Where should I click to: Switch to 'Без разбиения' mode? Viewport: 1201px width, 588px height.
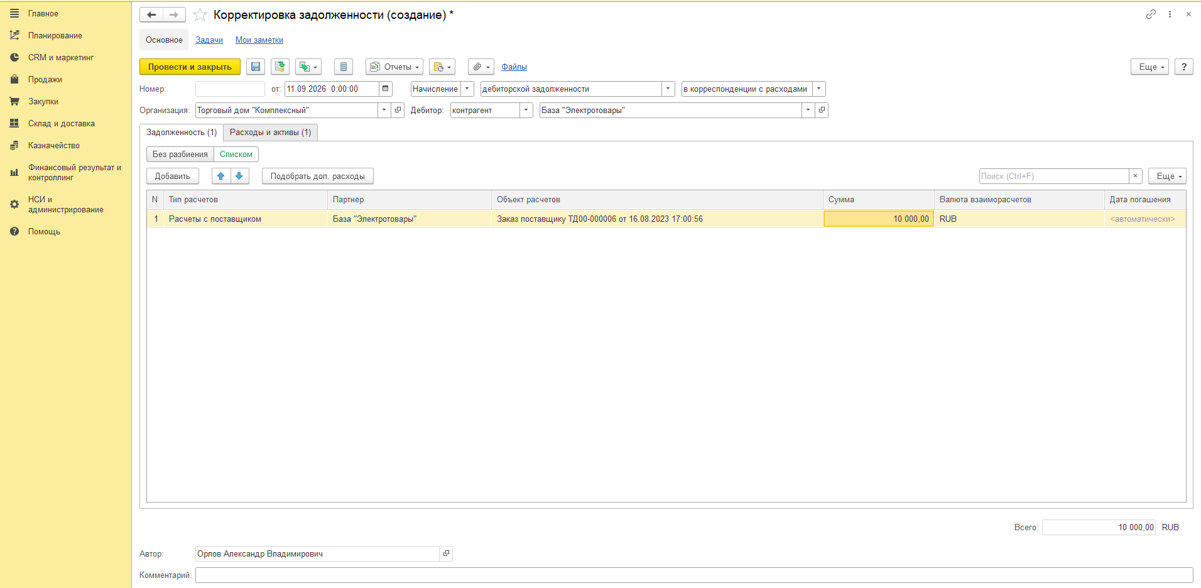tap(180, 154)
